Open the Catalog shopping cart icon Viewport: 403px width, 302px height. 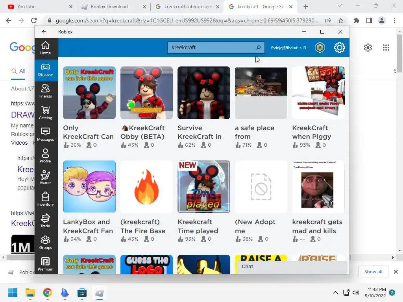[x=46, y=110]
